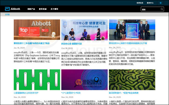Image resolution: width=169 pixels, height=105 pixels.
Task: Open the green pill pattern thumbnail
Action: (x=37, y=80)
